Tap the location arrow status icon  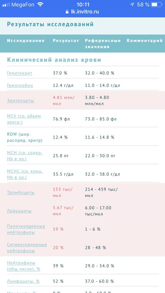click(132, 4)
